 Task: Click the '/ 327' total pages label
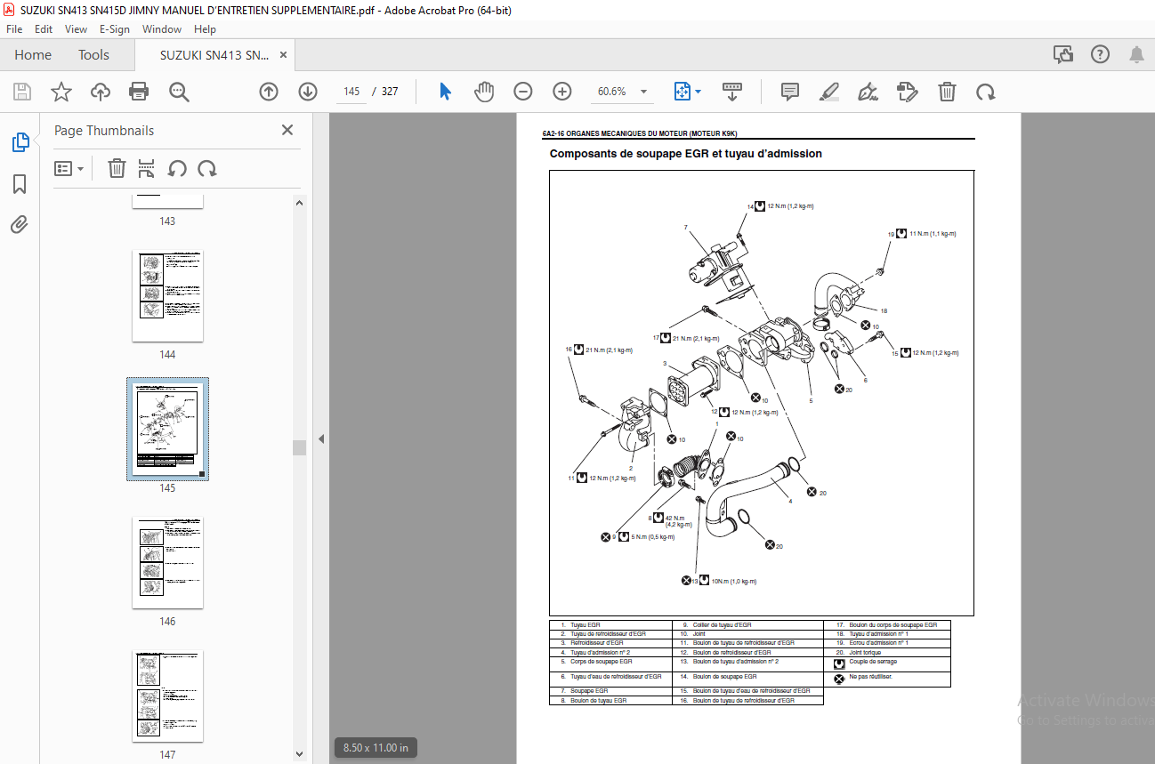coord(384,92)
